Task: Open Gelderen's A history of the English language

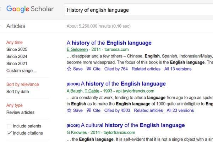Action: pos(109,43)
